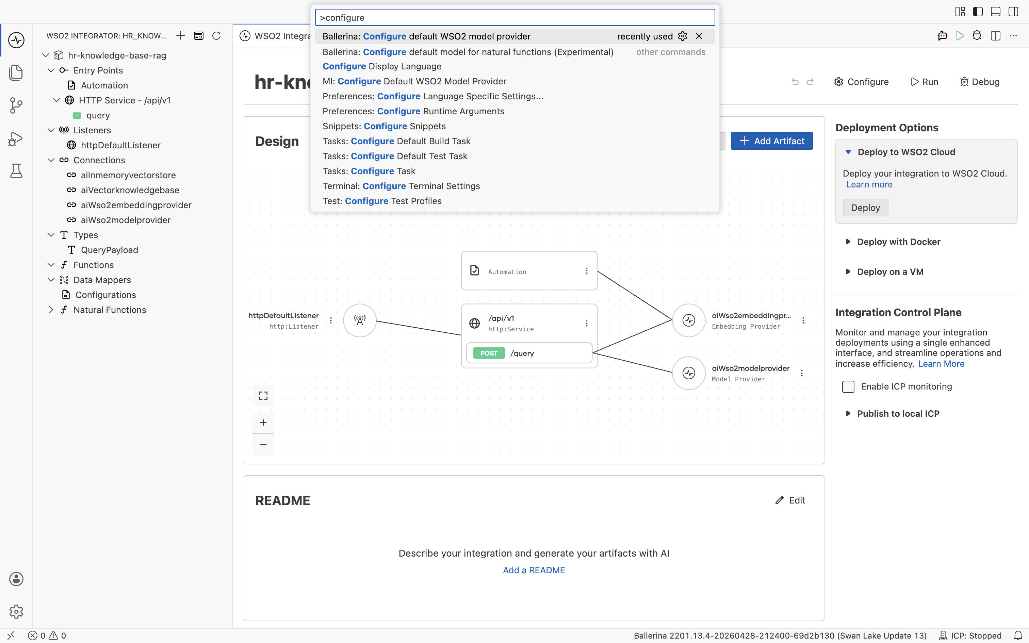Screen dimensions: 1029x643
Task: Select Preferences: Configure Runtime Arguments command
Action: coord(515,111)
